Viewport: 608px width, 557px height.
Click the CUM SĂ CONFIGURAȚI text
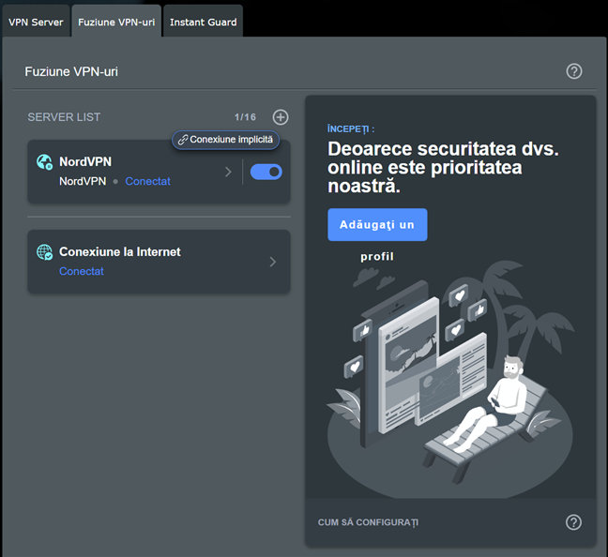click(x=368, y=522)
